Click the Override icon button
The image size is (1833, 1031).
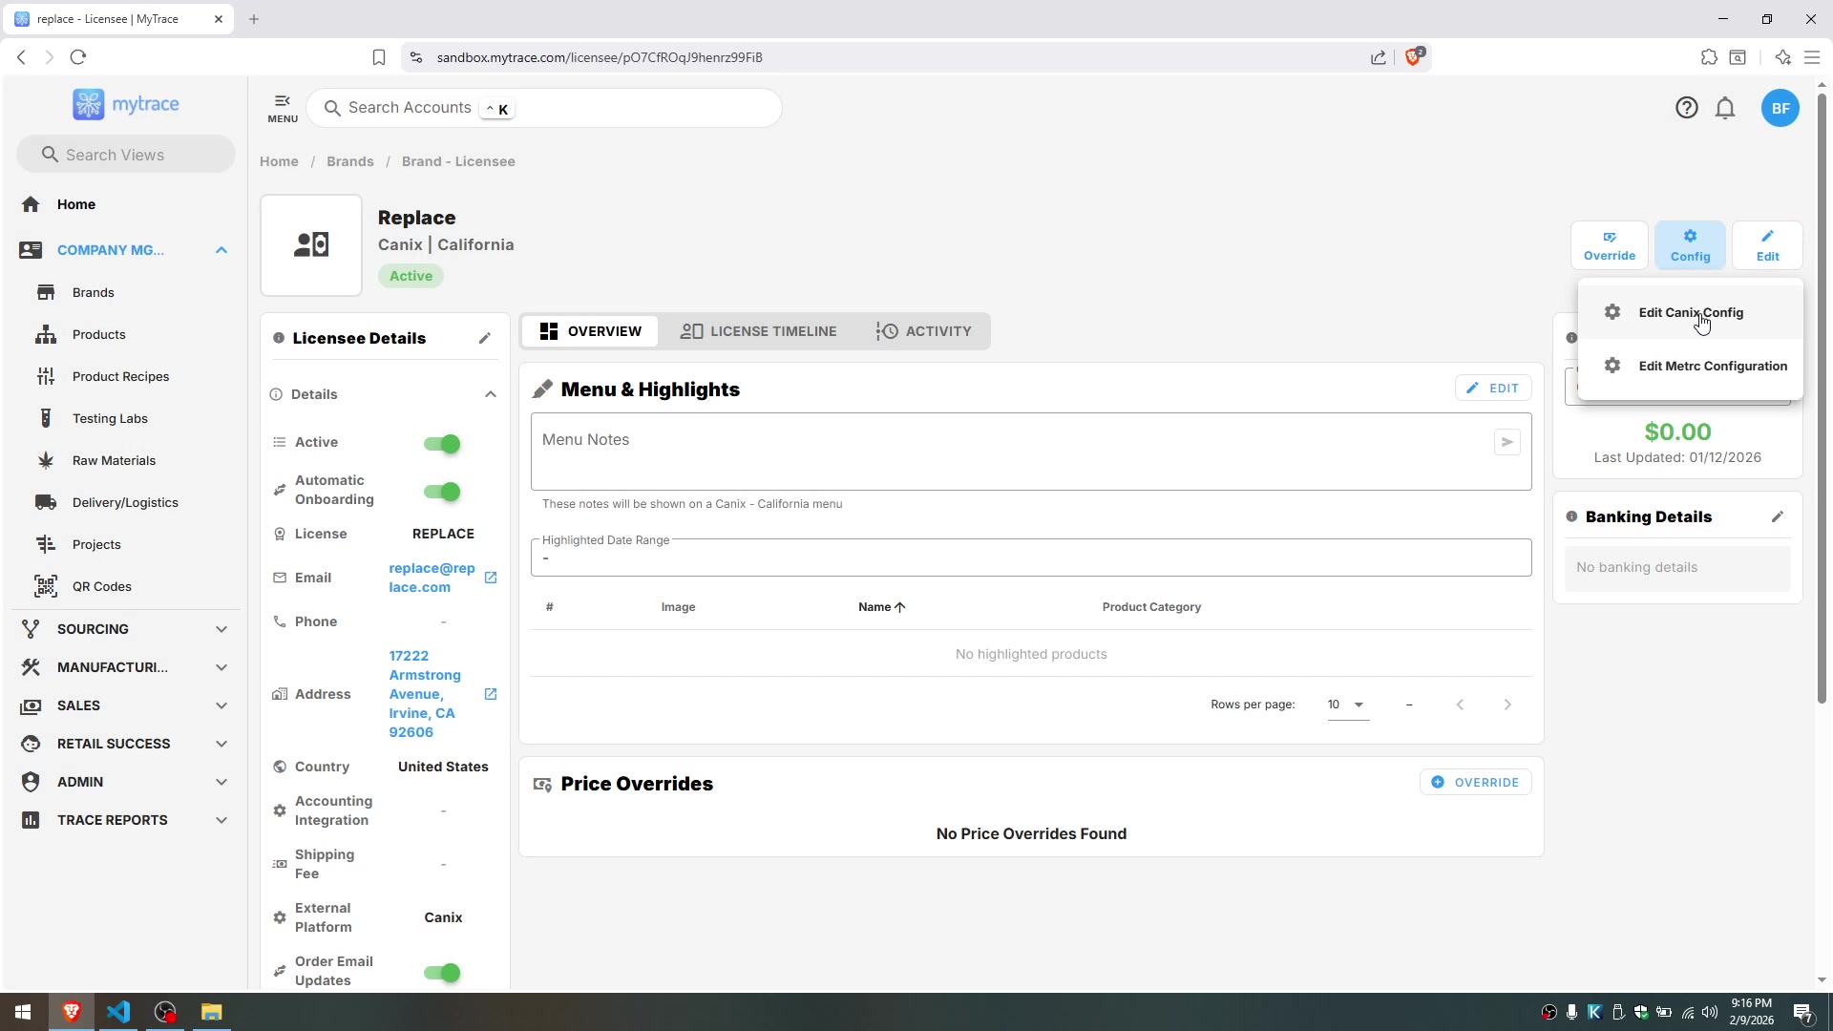(x=1610, y=245)
